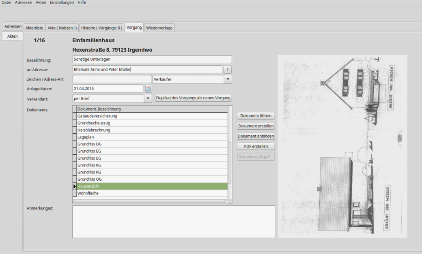The image size is (422, 254).
Task: Switch to the Aktenliste tab
Action: tap(34, 28)
